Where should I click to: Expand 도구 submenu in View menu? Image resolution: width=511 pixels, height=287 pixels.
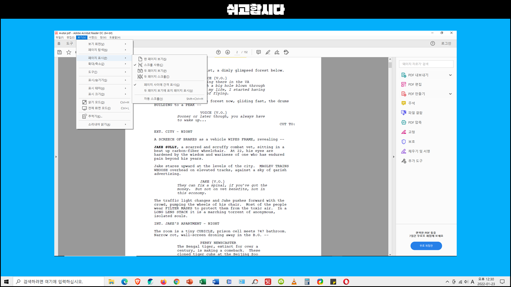coord(105,72)
